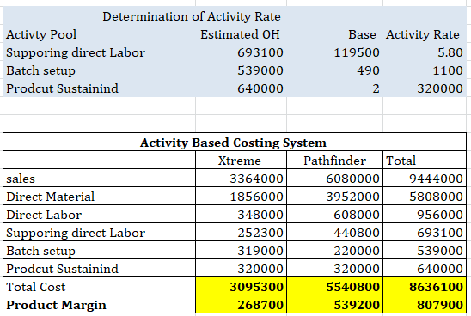Click the bold 'Product Margin' row label
The width and height of the screenshot is (471, 316).
pyautogui.click(x=56, y=305)
